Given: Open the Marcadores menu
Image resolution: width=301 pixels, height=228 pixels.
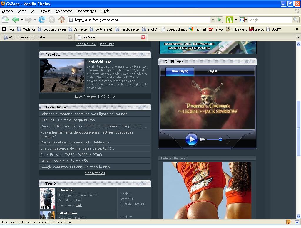Looking at the screenshot, I should tap(64, 11).
